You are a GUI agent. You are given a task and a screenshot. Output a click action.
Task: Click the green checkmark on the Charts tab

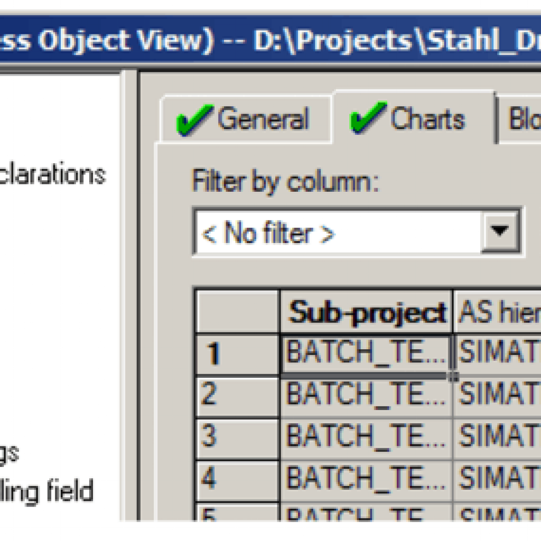(368, 117)
